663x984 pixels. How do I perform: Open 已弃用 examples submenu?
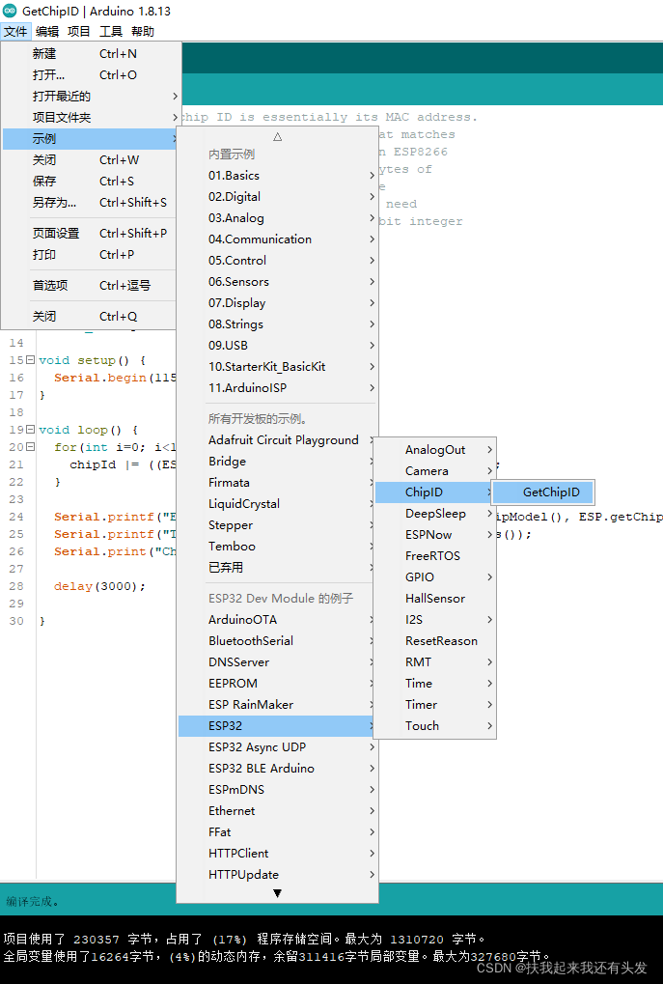click(x=277, y=568)
